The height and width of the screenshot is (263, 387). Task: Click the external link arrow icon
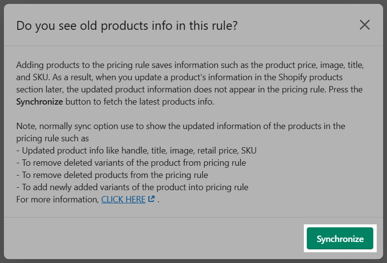(151, 199)
